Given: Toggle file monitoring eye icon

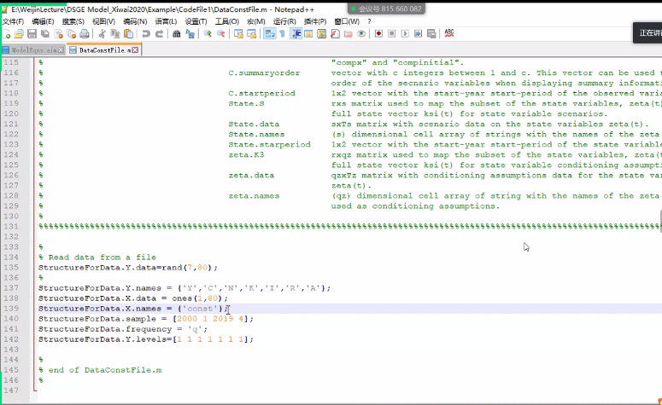Looking at the screenshot, I should [x=361, y=34].
